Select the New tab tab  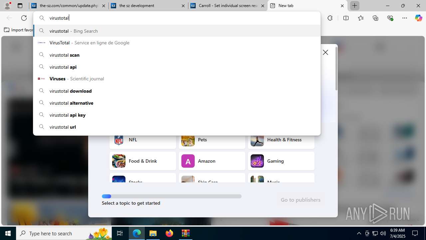pyautogui.click(x=307, y=6)
